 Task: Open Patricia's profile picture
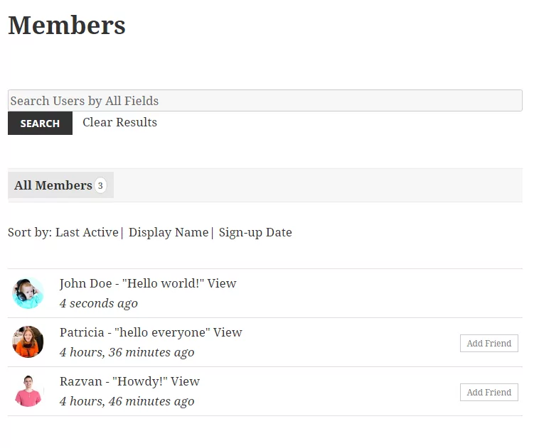pyautogui.click(x=28, y=342)
